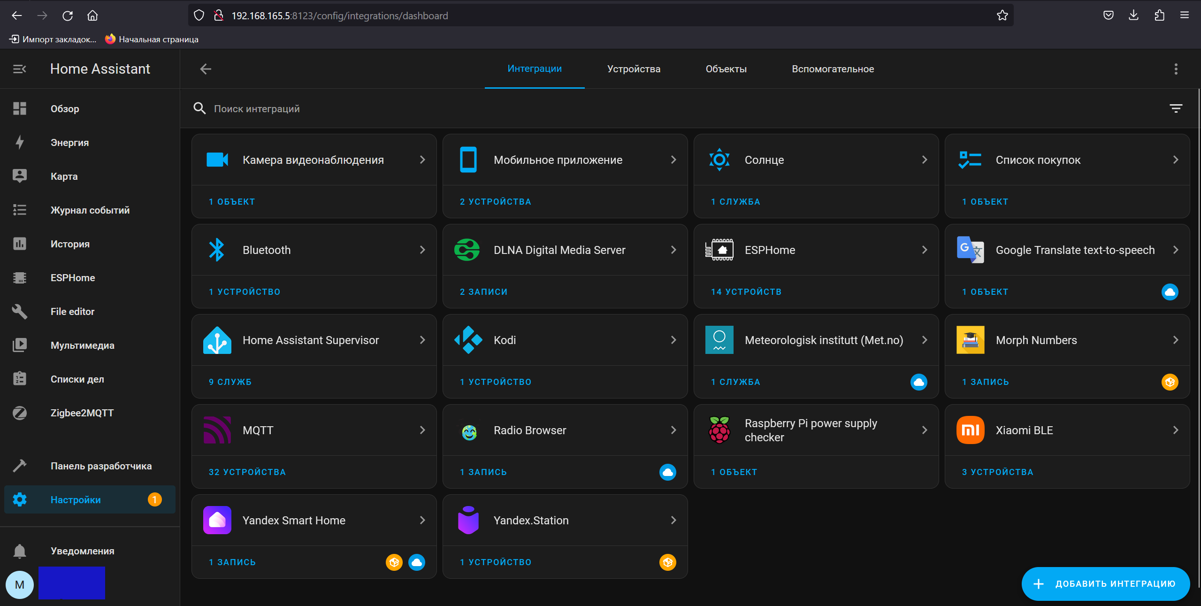
Task: Open Журнал событий in sidebar
Action: coord(90,210)
